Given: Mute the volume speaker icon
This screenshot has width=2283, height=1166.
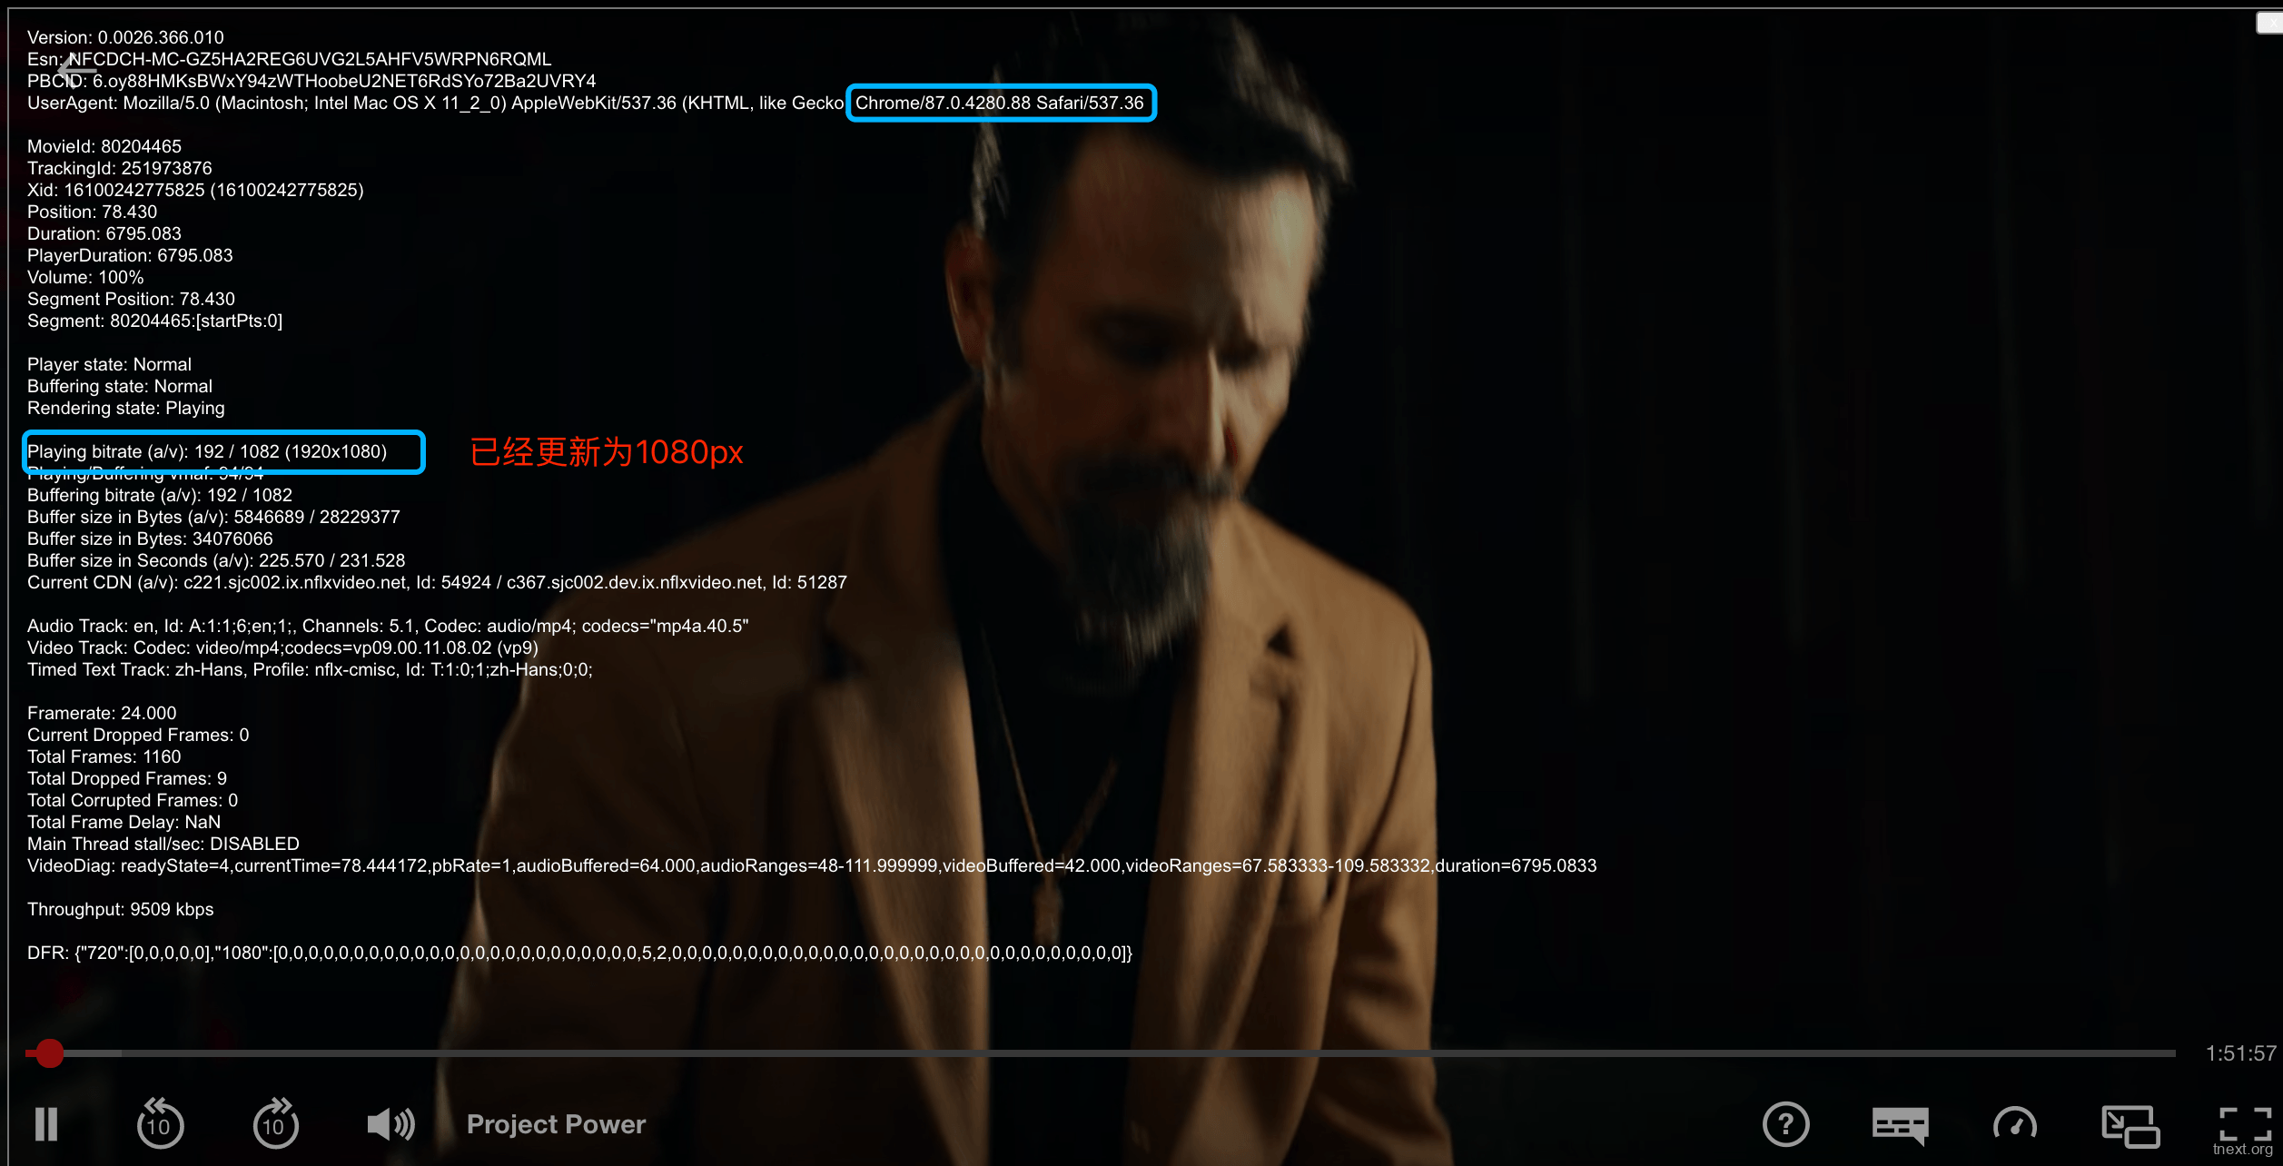Looking at the screenshot, I should (390, 1124).
